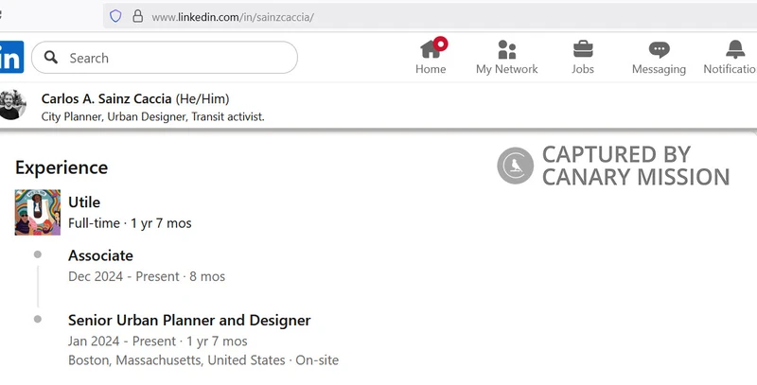The width and height of the screenshot is (757, 385).
Task: Open the Jobs briefcase icon
Action: click(583, 49)
